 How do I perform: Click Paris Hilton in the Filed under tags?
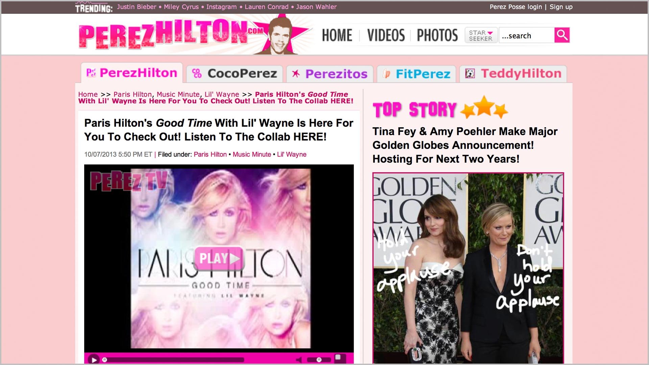(x=210, y=154)
